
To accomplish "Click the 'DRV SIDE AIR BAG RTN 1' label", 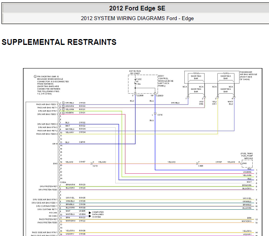I will click(45, 200).
